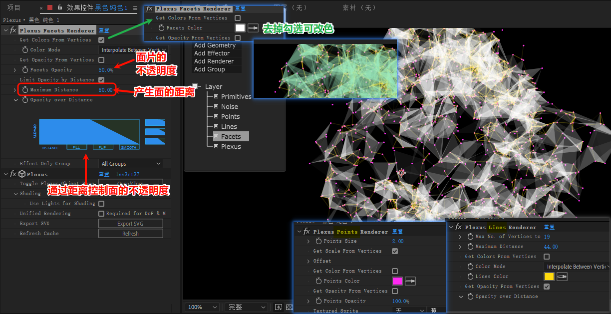Uncheck Get Opacity From Vertices in Lines Renderer
The height and width of the screenshot is (314, 611).
point(547,287)
